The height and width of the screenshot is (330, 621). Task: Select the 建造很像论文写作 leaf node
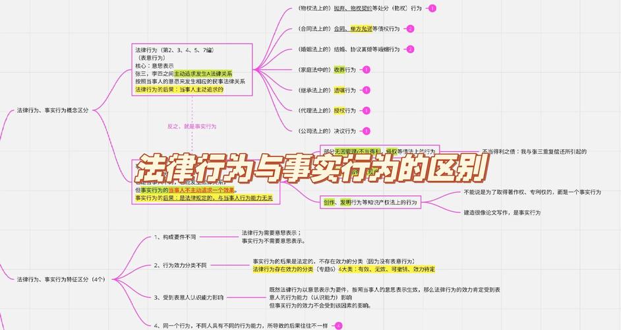[502, 213]
